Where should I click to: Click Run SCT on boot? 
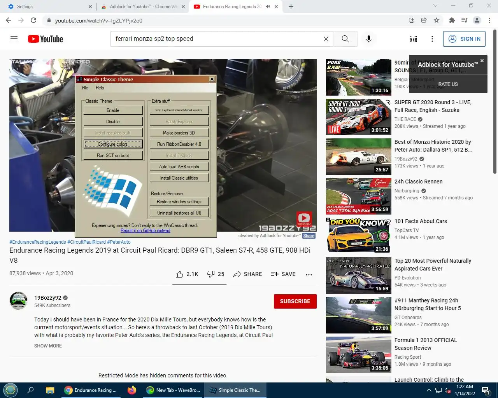point(113,155)
